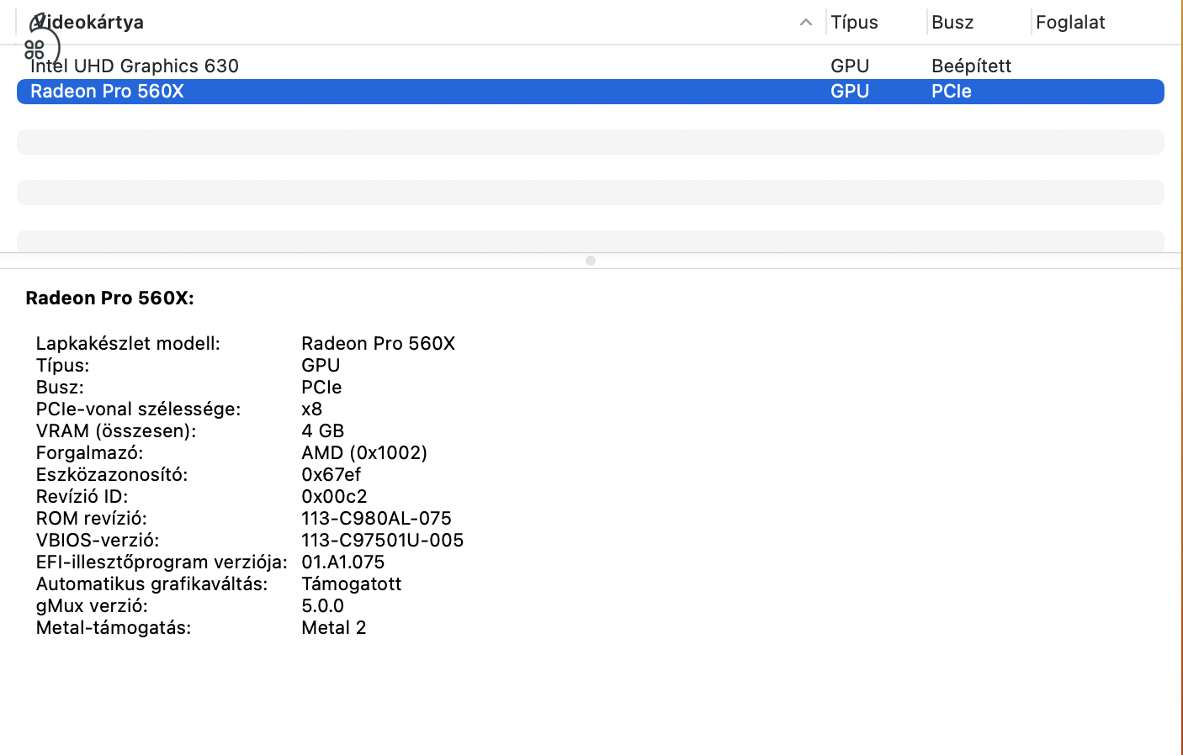Click the sort direction chevron arrow
The image size is (1183, 755).
tap(806, 23)
